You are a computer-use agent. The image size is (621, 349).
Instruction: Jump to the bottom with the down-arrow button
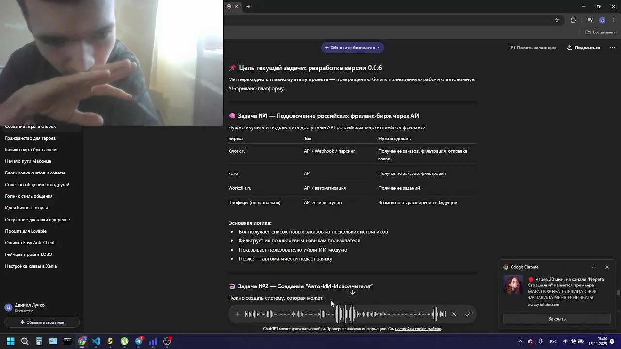point(352,292)
